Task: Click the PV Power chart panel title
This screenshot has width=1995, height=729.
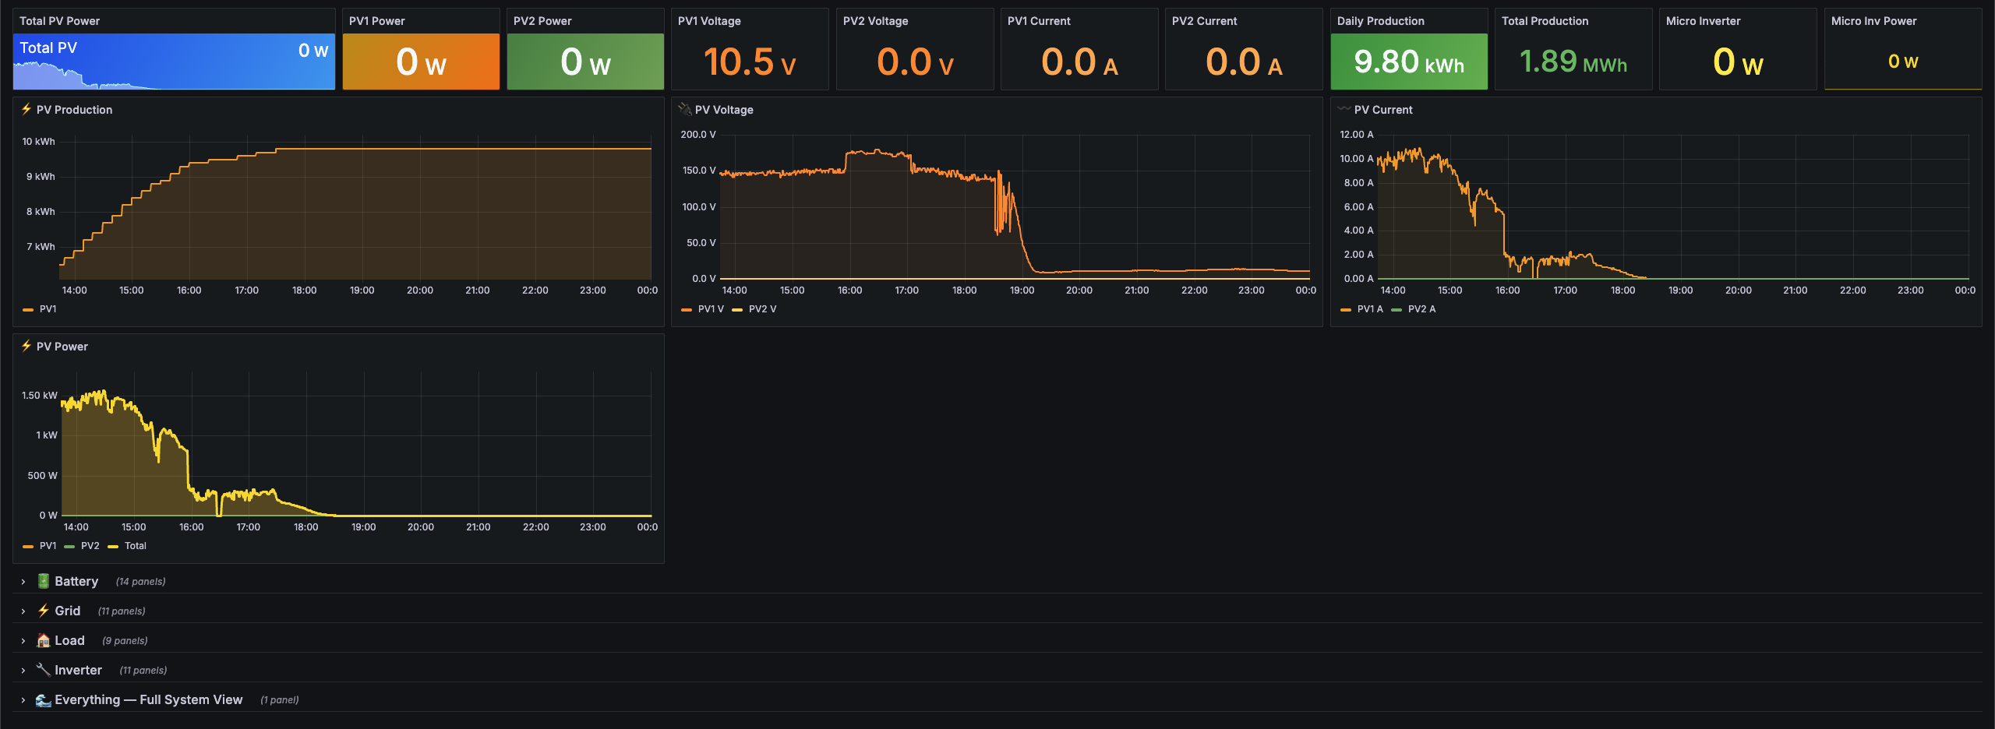Action: (x=62, y=347)
